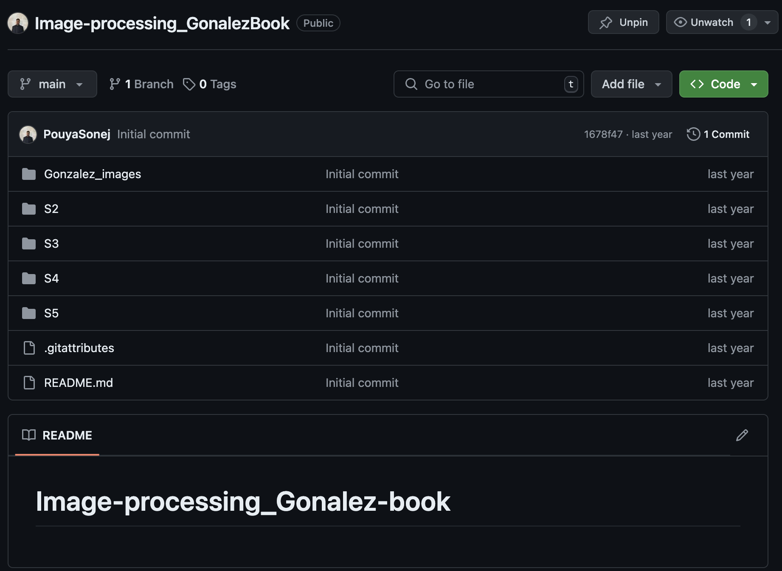Click the eye icon in the Unwatch button
This screenshot has height=571, width=782.
[680, 22]
